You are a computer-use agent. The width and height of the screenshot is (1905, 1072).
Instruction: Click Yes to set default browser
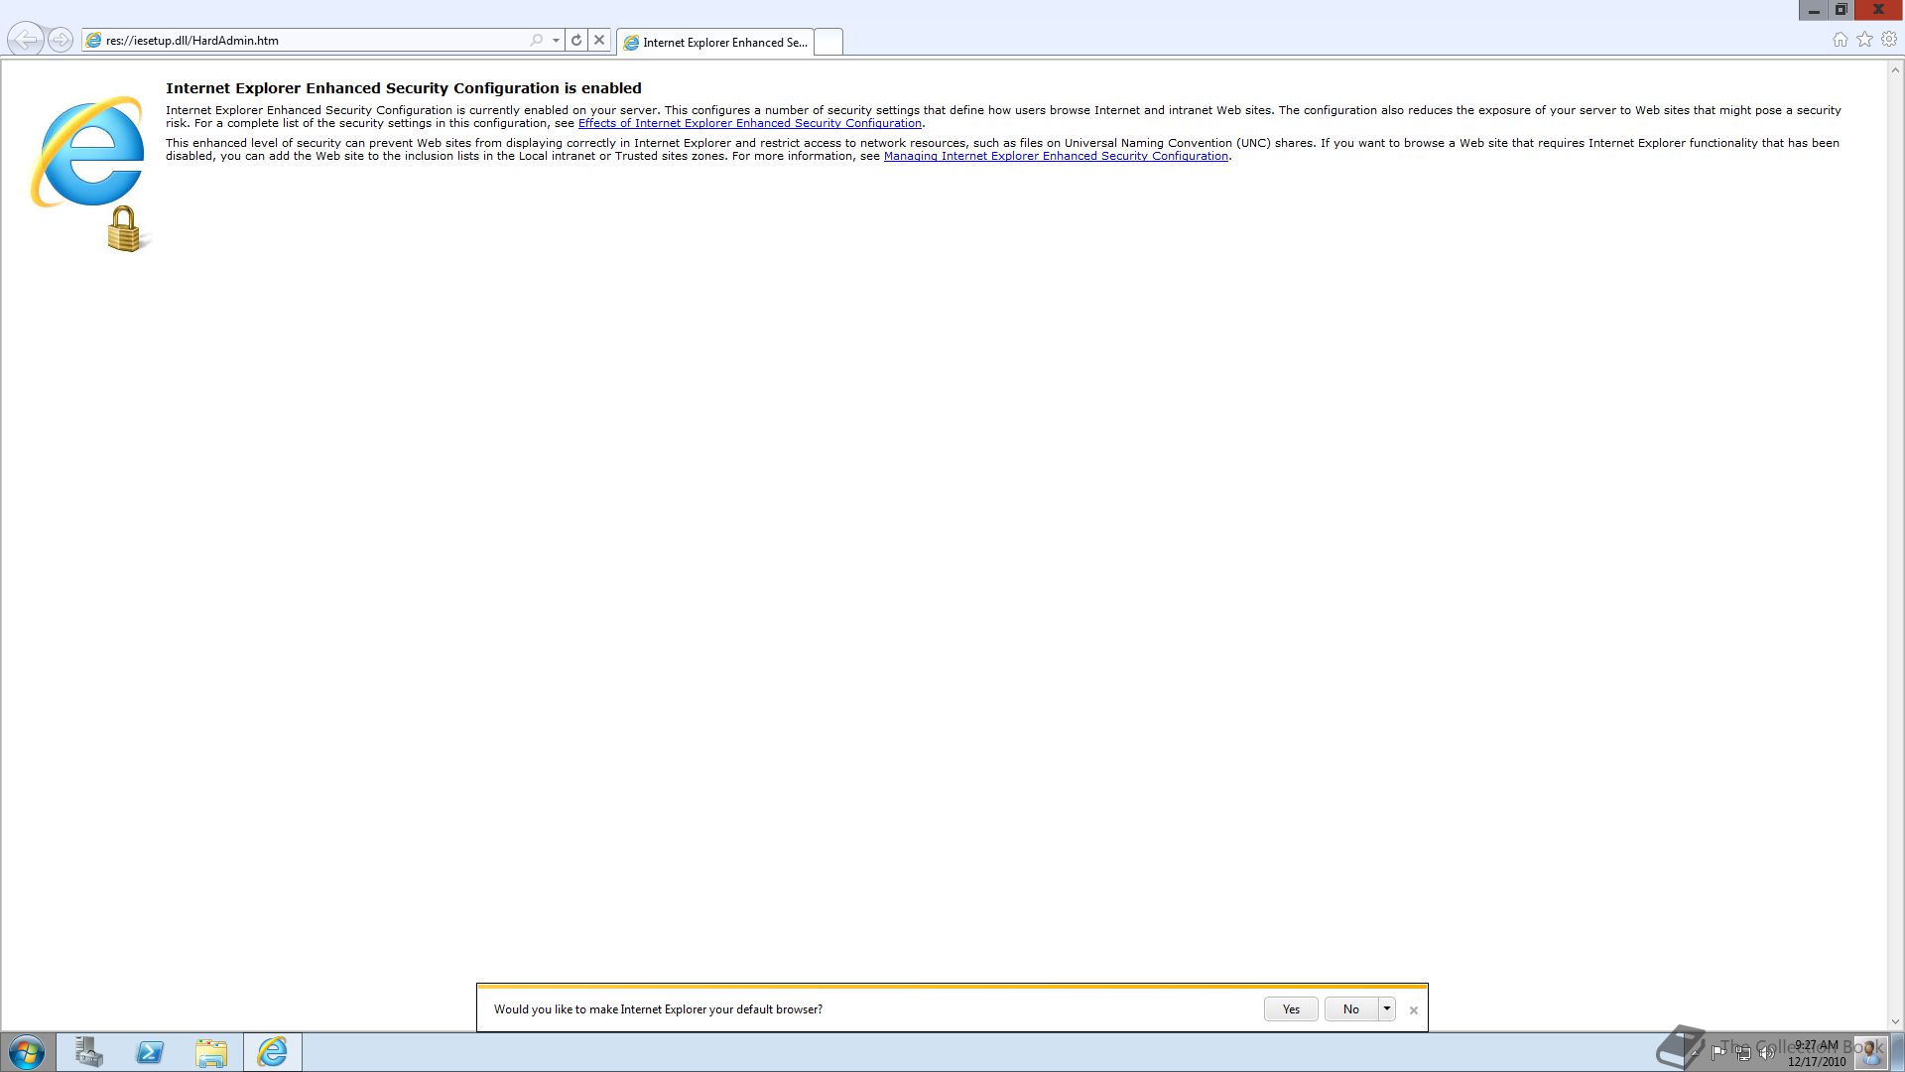(1291, 1009)
